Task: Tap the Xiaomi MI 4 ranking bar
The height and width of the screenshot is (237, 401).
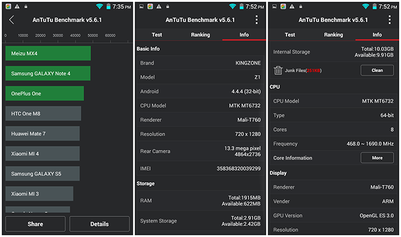Action: [x=42, y=153]
